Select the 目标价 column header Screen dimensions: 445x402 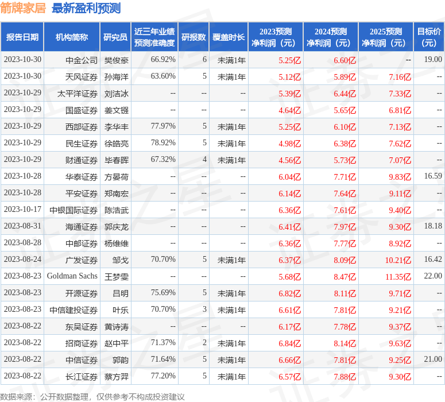(x=429, y=37)
